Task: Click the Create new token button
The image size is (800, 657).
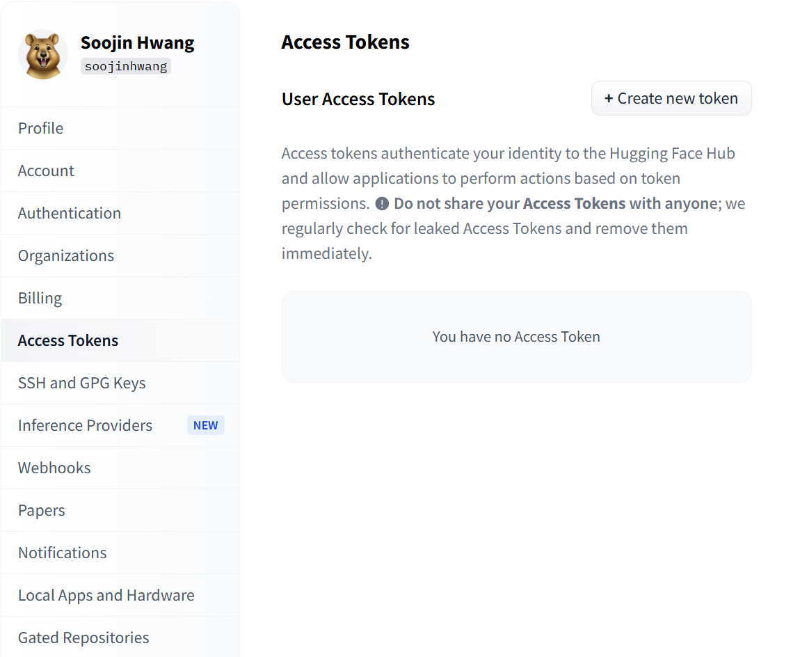Action: point(671,99)
